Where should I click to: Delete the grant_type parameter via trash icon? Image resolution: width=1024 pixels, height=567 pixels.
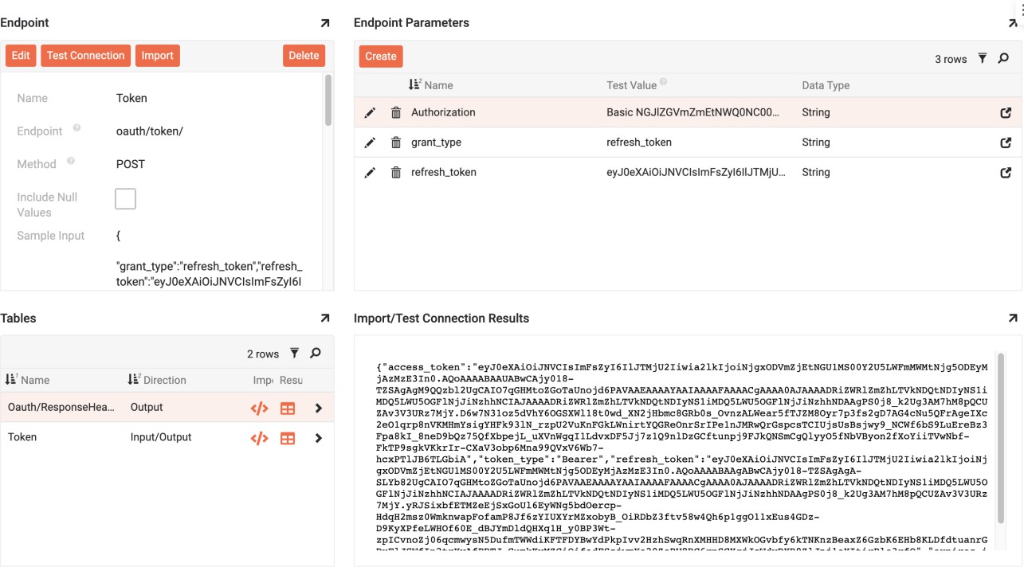(x=396, y=143)
